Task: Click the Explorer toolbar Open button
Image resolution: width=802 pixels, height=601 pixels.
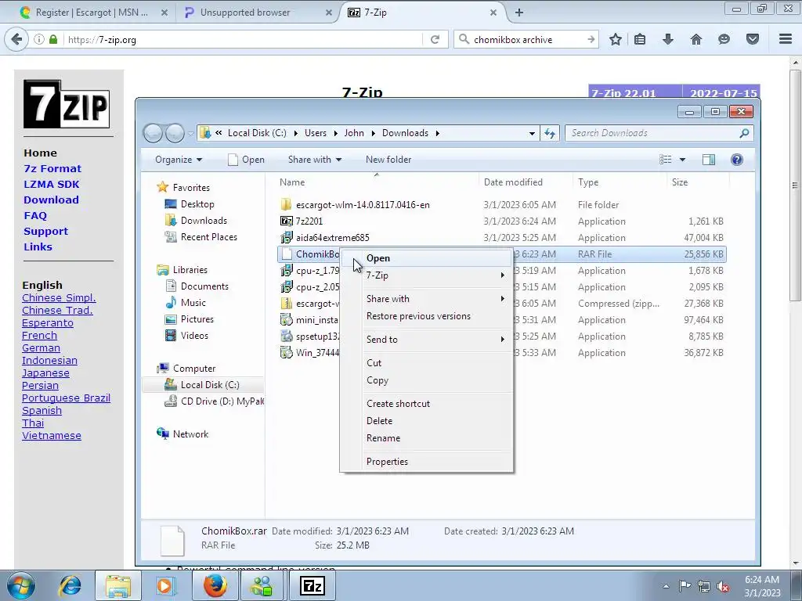Action: 247,160
